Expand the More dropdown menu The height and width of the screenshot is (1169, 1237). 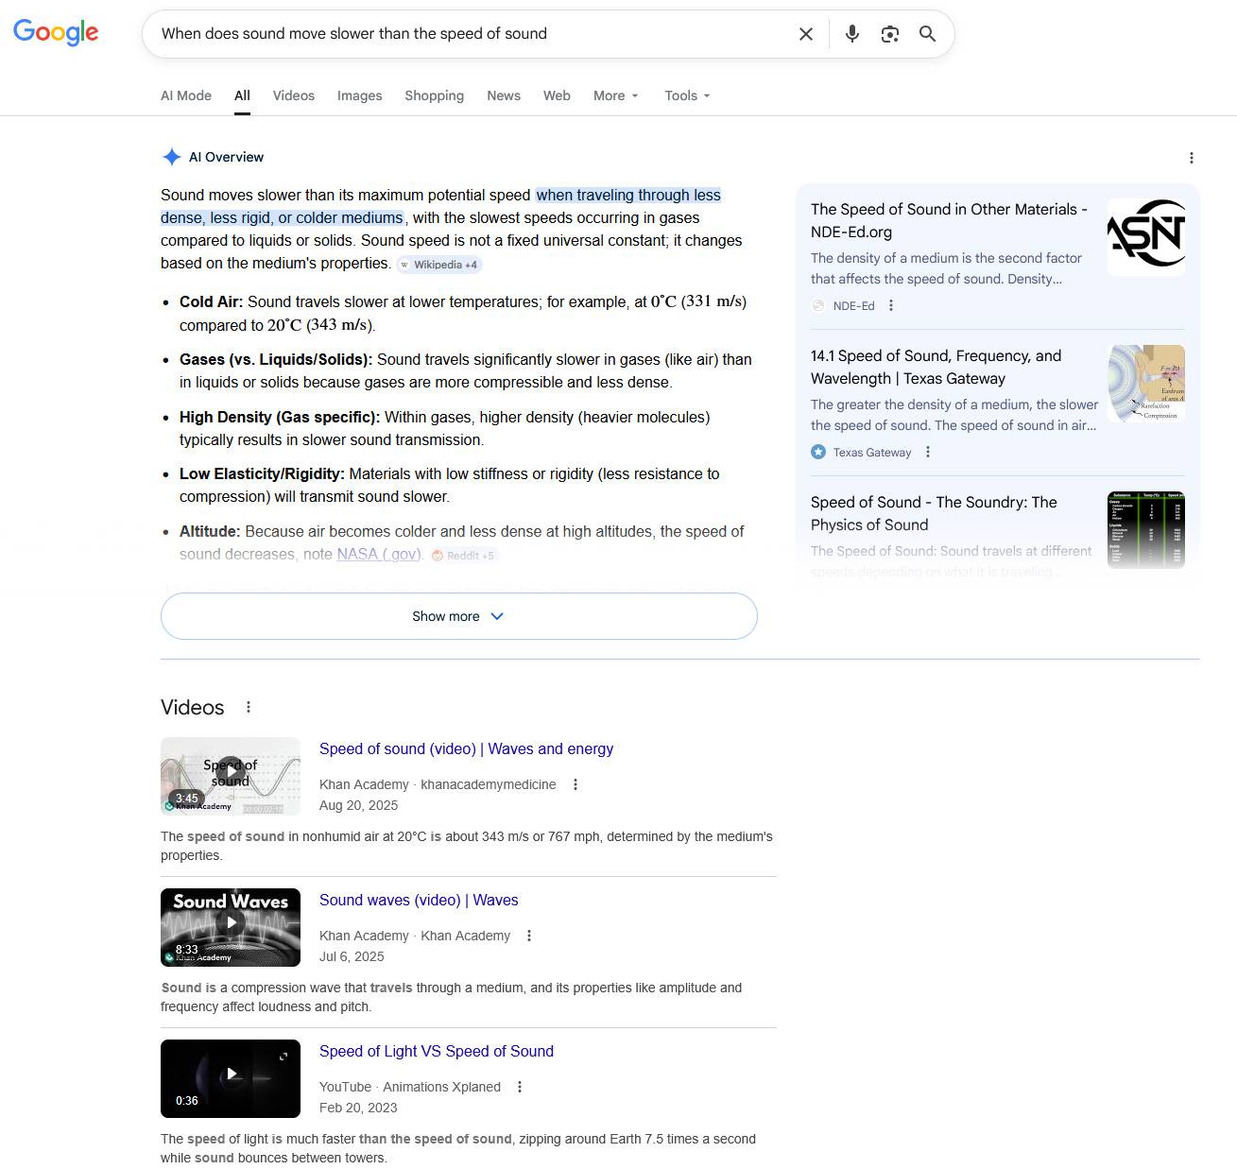tap(616, 95)
